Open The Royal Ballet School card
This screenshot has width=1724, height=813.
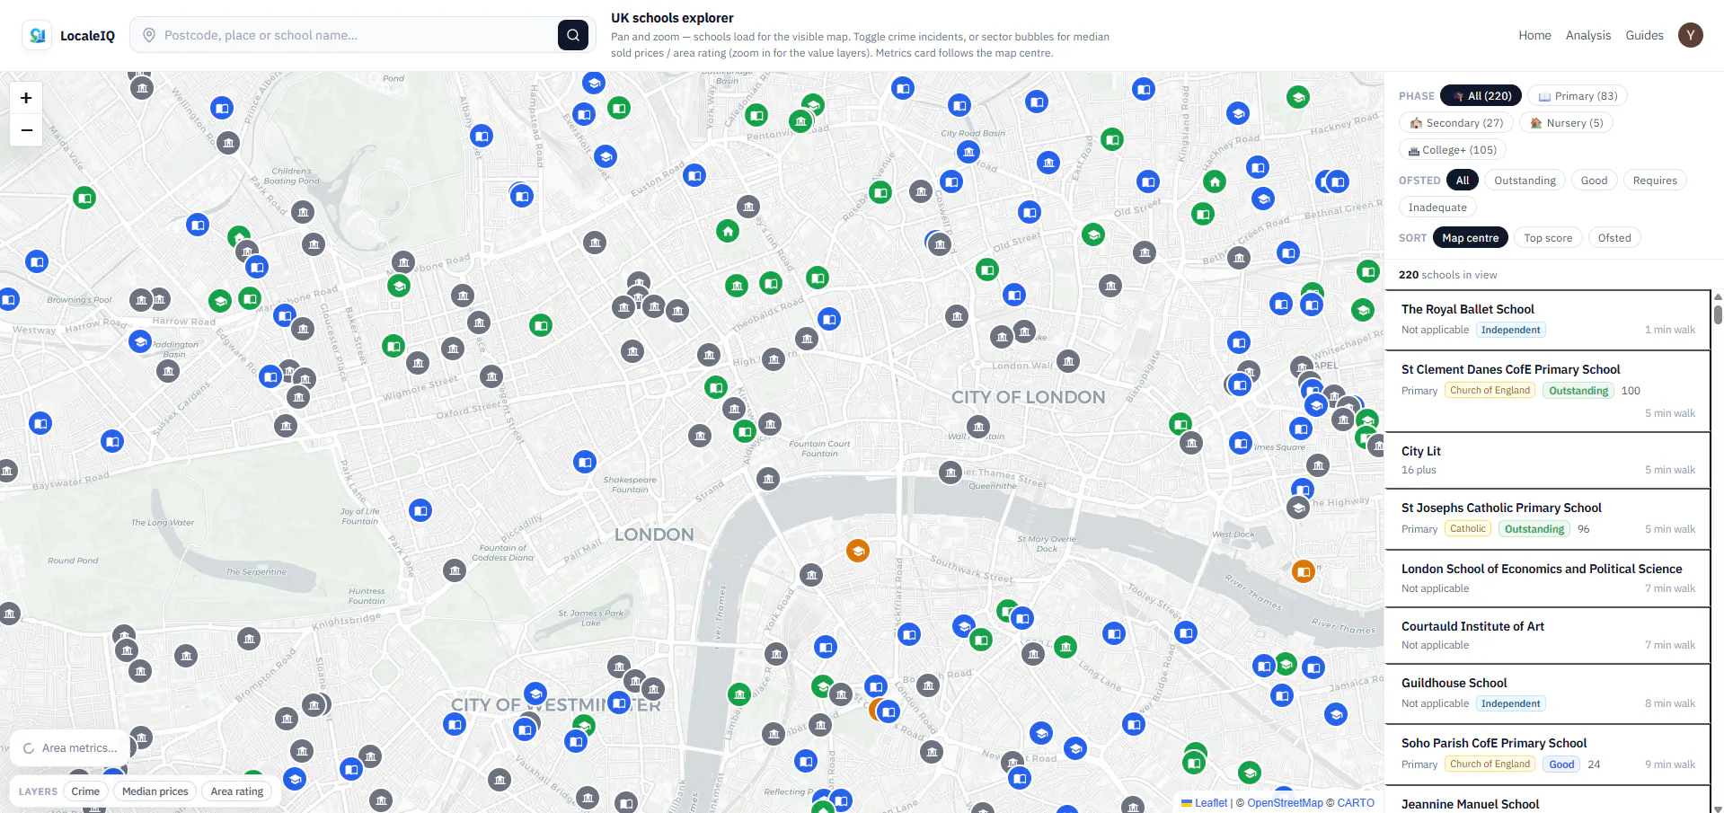click(x=1548, y=319)
